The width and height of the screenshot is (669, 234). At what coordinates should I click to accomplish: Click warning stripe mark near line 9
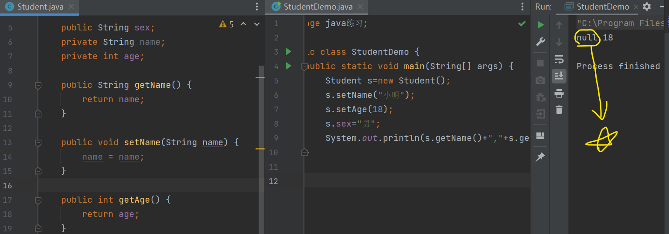click(259, 77)
